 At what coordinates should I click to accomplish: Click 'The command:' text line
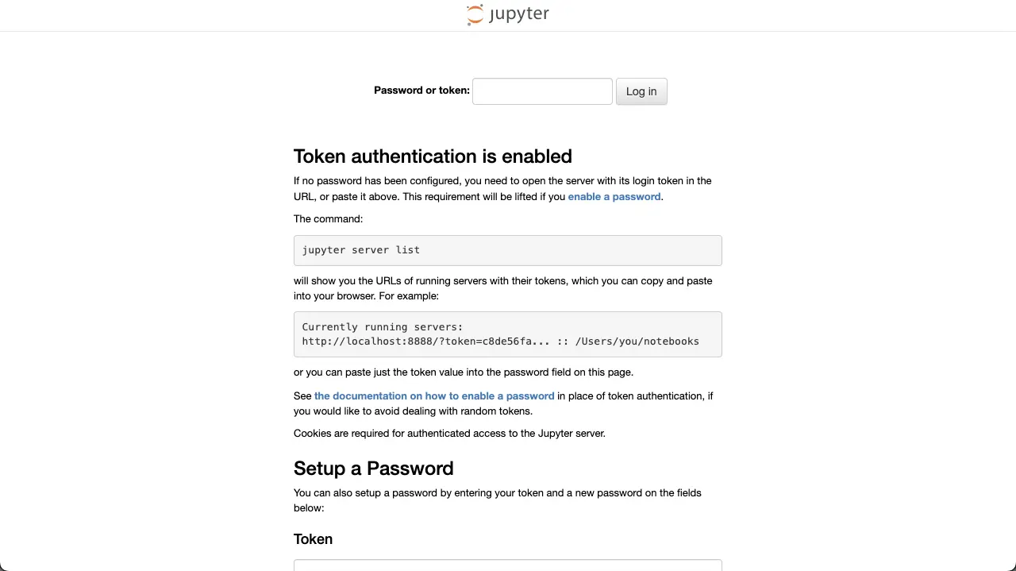click(x=328, y=219)
